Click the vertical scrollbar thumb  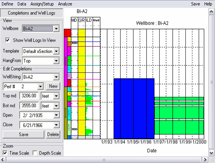point(212,82)
